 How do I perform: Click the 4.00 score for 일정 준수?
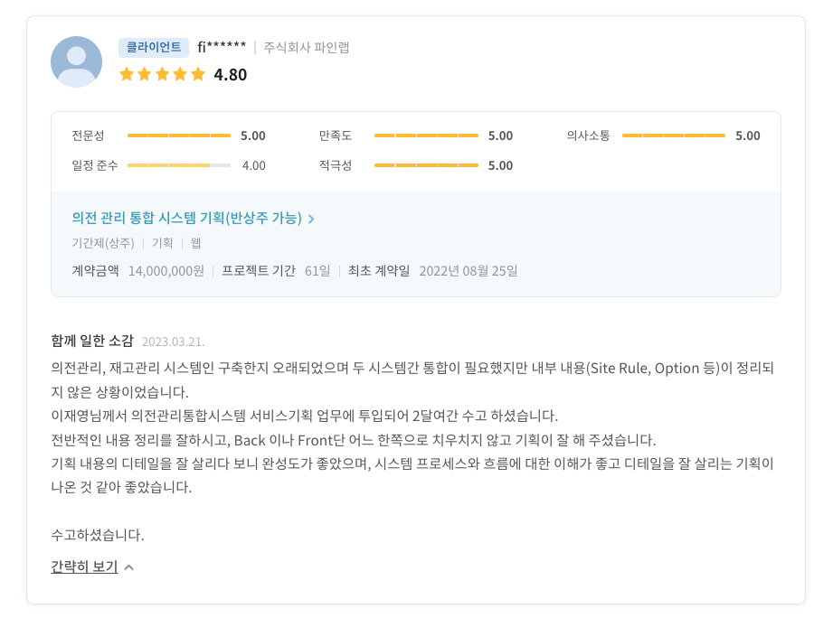point(254,165)
